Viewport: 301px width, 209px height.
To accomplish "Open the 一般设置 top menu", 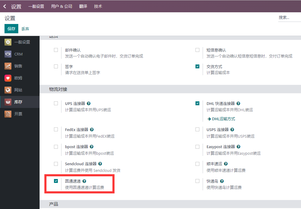I will [36, 6].
